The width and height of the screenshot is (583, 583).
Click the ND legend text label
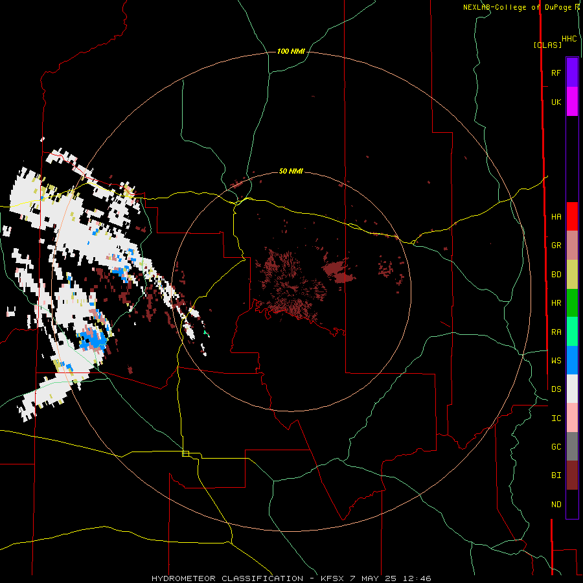[x=556, y=505]
